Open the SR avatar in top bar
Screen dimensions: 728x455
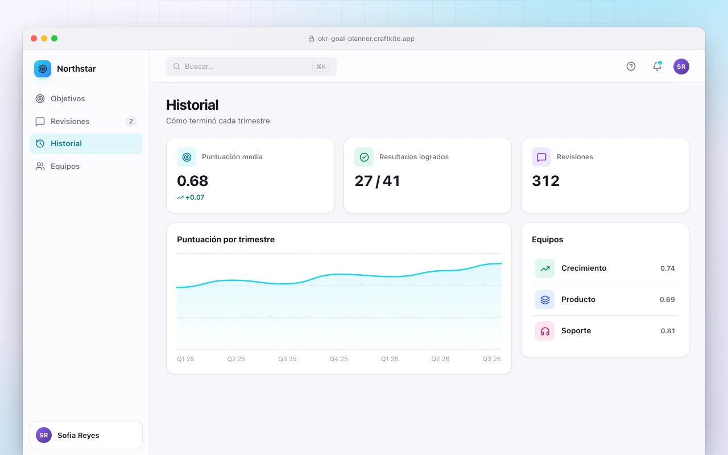pyautogui.click(x=681, y=67)
